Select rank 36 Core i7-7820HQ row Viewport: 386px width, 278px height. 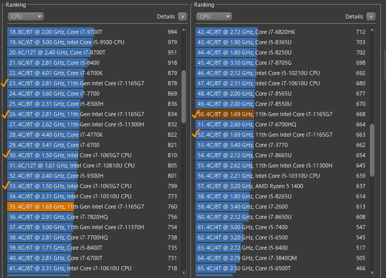[x=92, y=217]
